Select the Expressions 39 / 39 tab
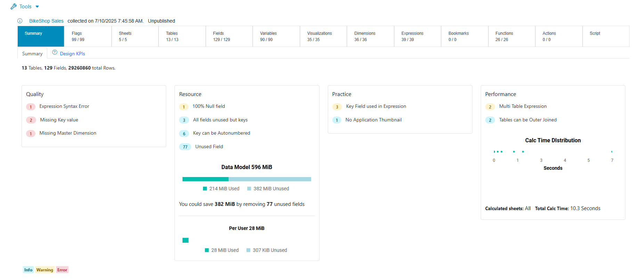Screen dimensions: 633x279 (x=417, y=36)
